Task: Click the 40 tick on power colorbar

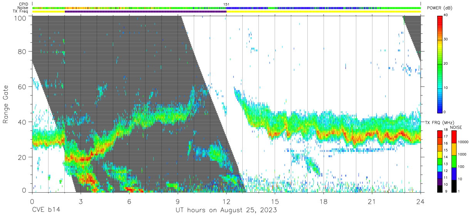Action: click(x=446, y=15)
